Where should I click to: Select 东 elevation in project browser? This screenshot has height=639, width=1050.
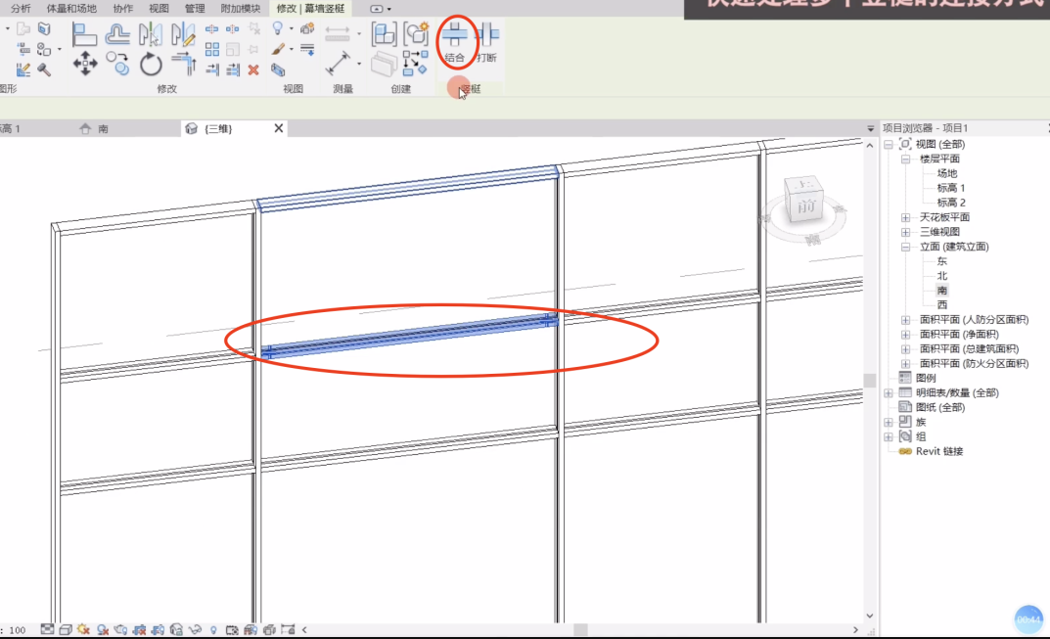tap(941, 261)
